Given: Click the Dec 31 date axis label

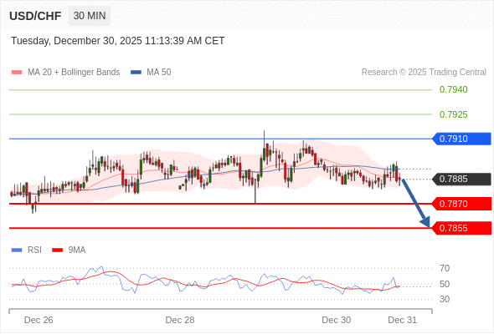Looking at the screenshot, I should coord(403,320).
